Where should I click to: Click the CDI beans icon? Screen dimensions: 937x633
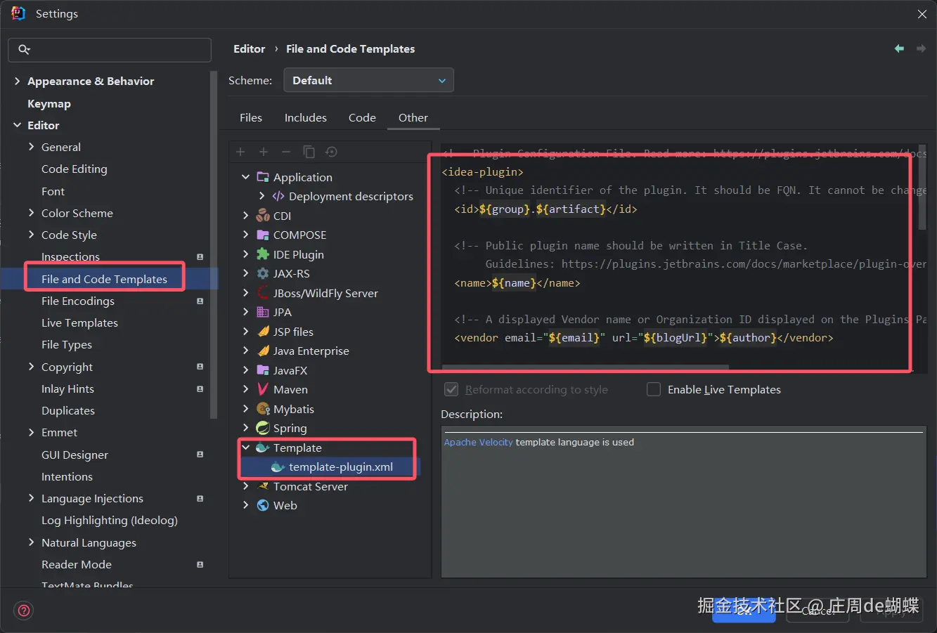(x=263, y=216)
